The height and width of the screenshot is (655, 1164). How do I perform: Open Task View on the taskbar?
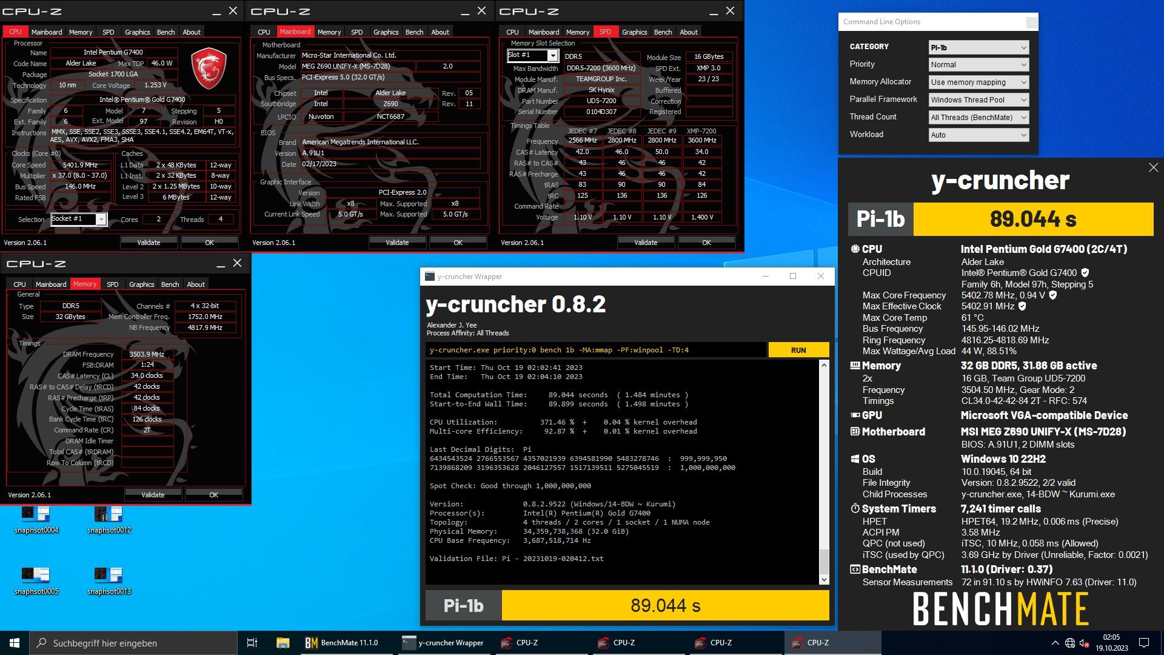252,643
